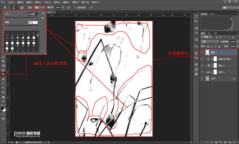Toggle the 保护色调 checkbox

(x=75, y=7)
